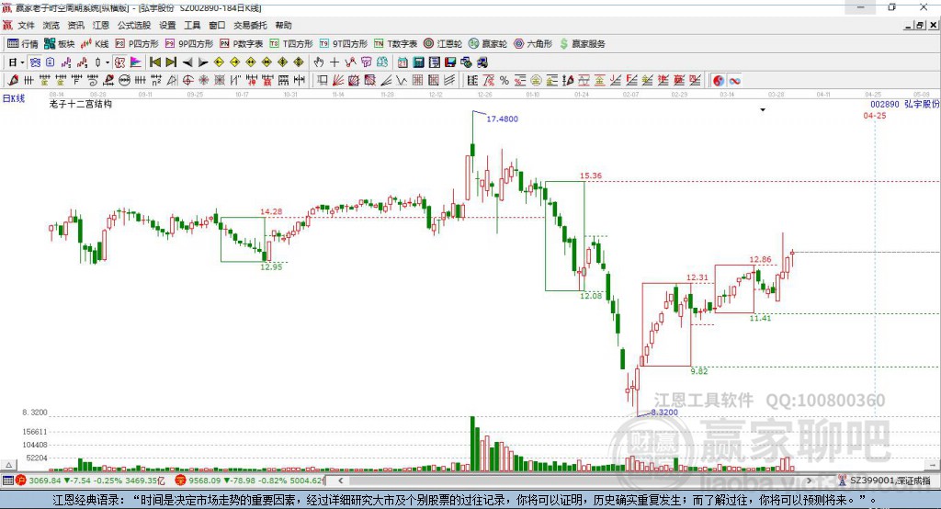The height and width of the screenshot is (509, 941).
Task: Toggle the highlighted chart mode icon
Action: 35,62
